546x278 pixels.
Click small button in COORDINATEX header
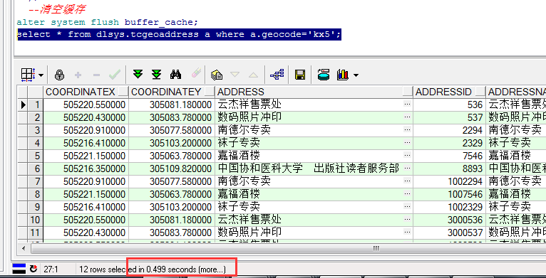point(123,92)
